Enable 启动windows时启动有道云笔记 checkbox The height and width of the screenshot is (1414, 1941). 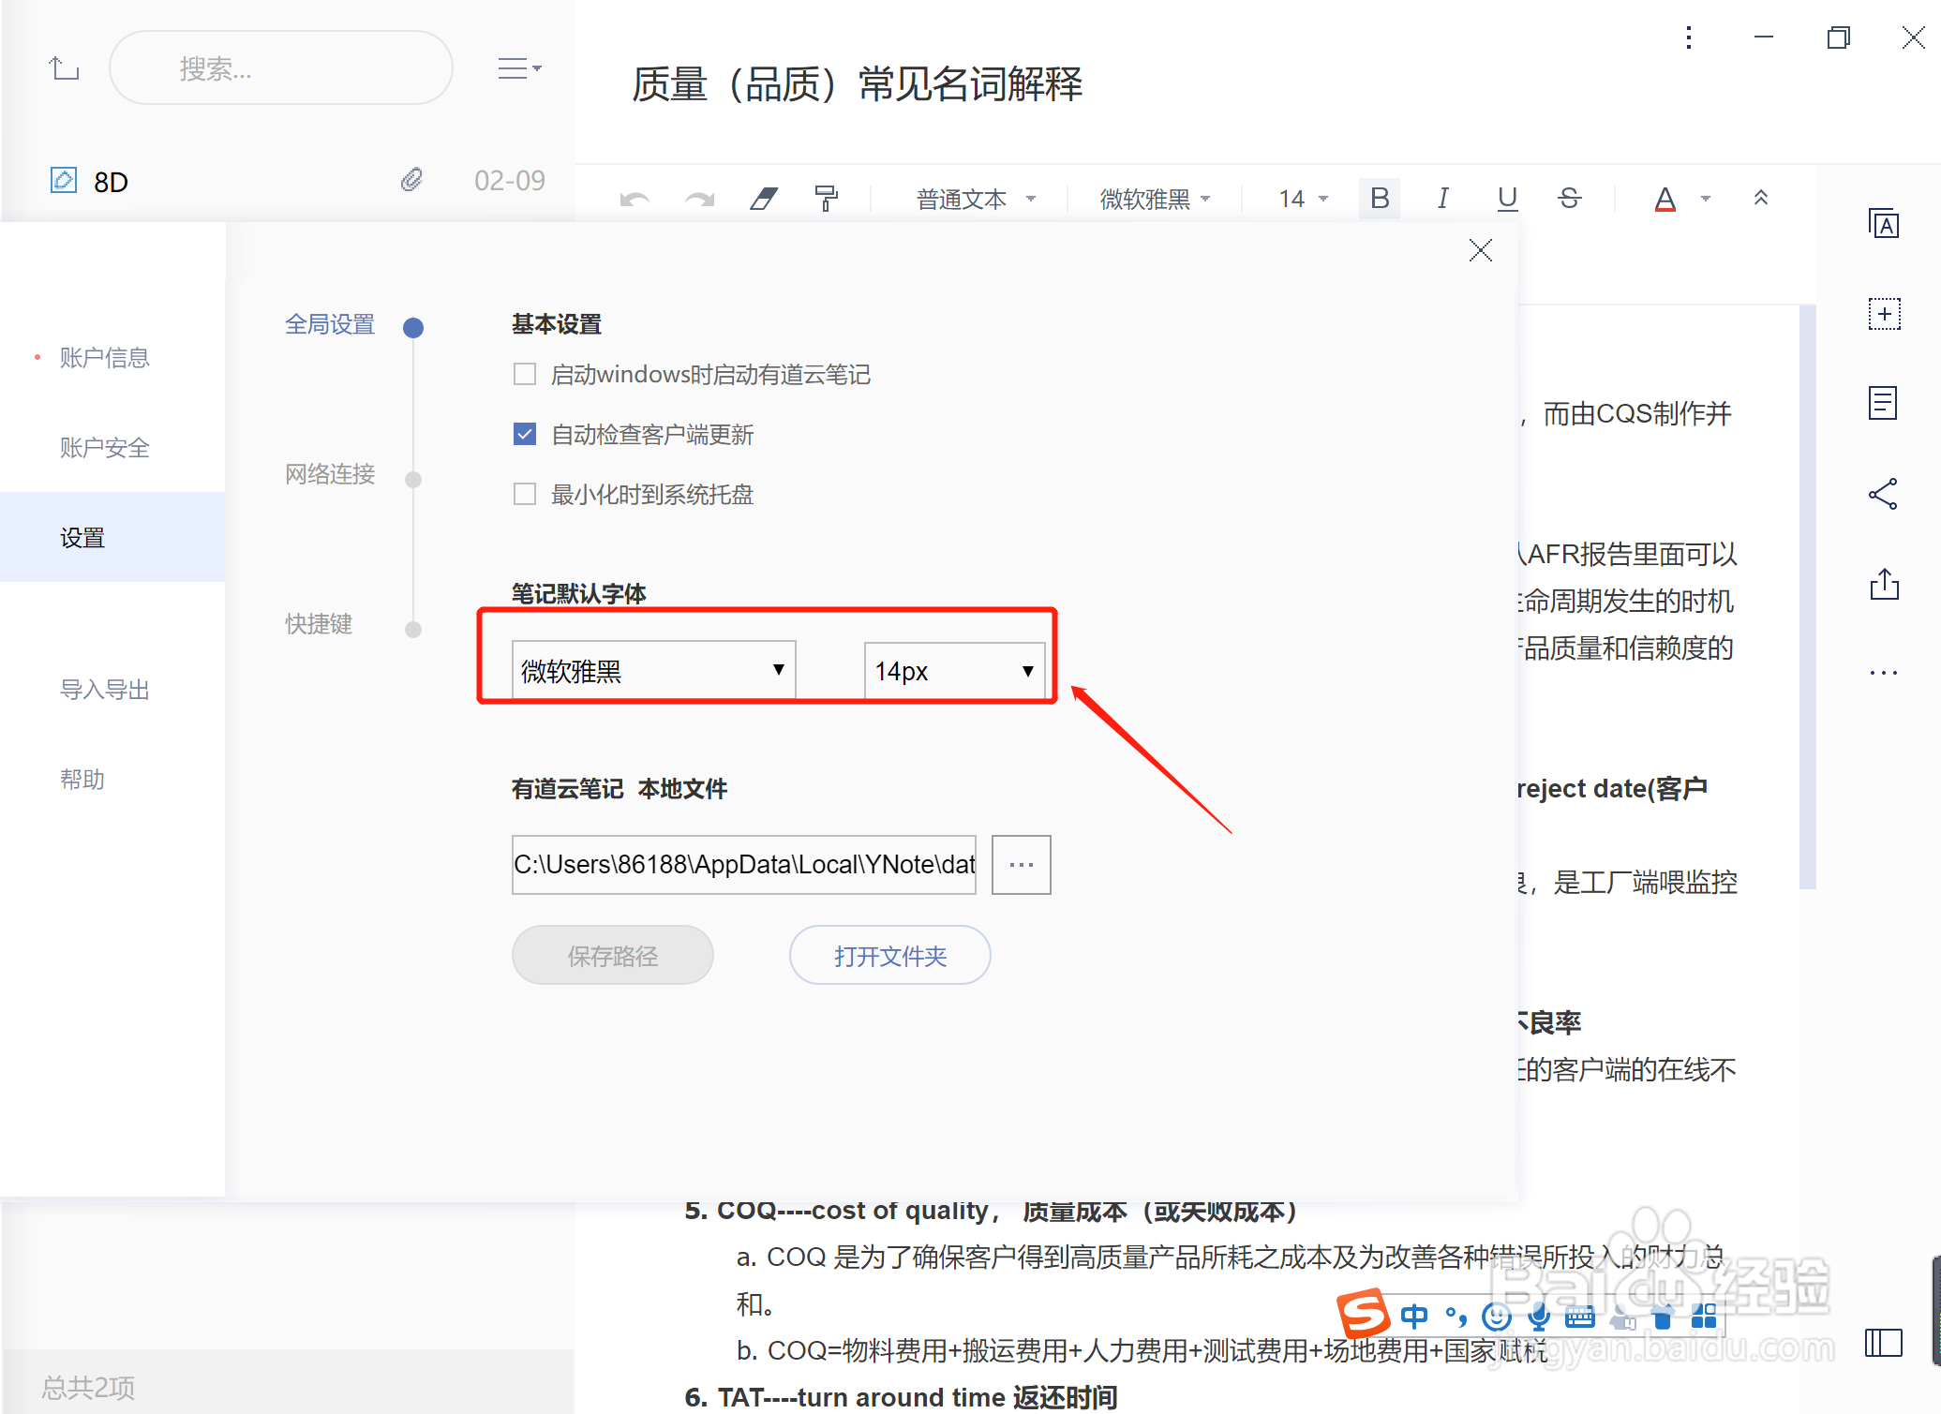click(525, 375)
